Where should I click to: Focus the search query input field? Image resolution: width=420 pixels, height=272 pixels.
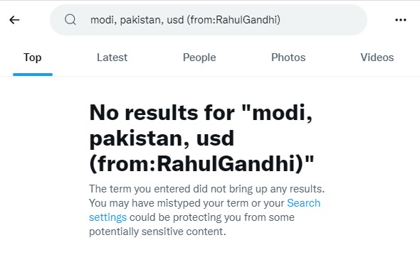209,20
